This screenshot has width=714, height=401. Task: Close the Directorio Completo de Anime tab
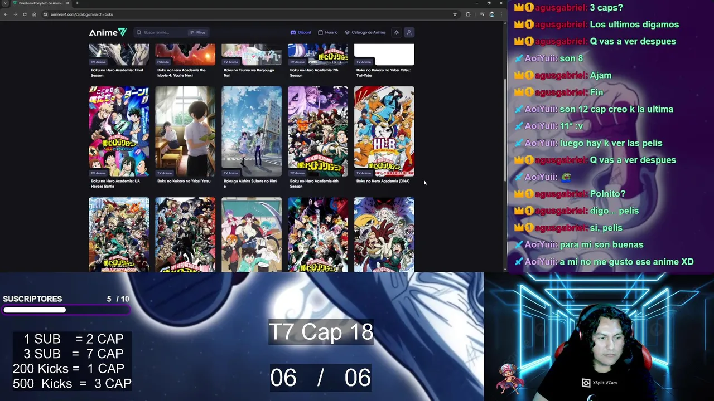click(x=67, y=3)
